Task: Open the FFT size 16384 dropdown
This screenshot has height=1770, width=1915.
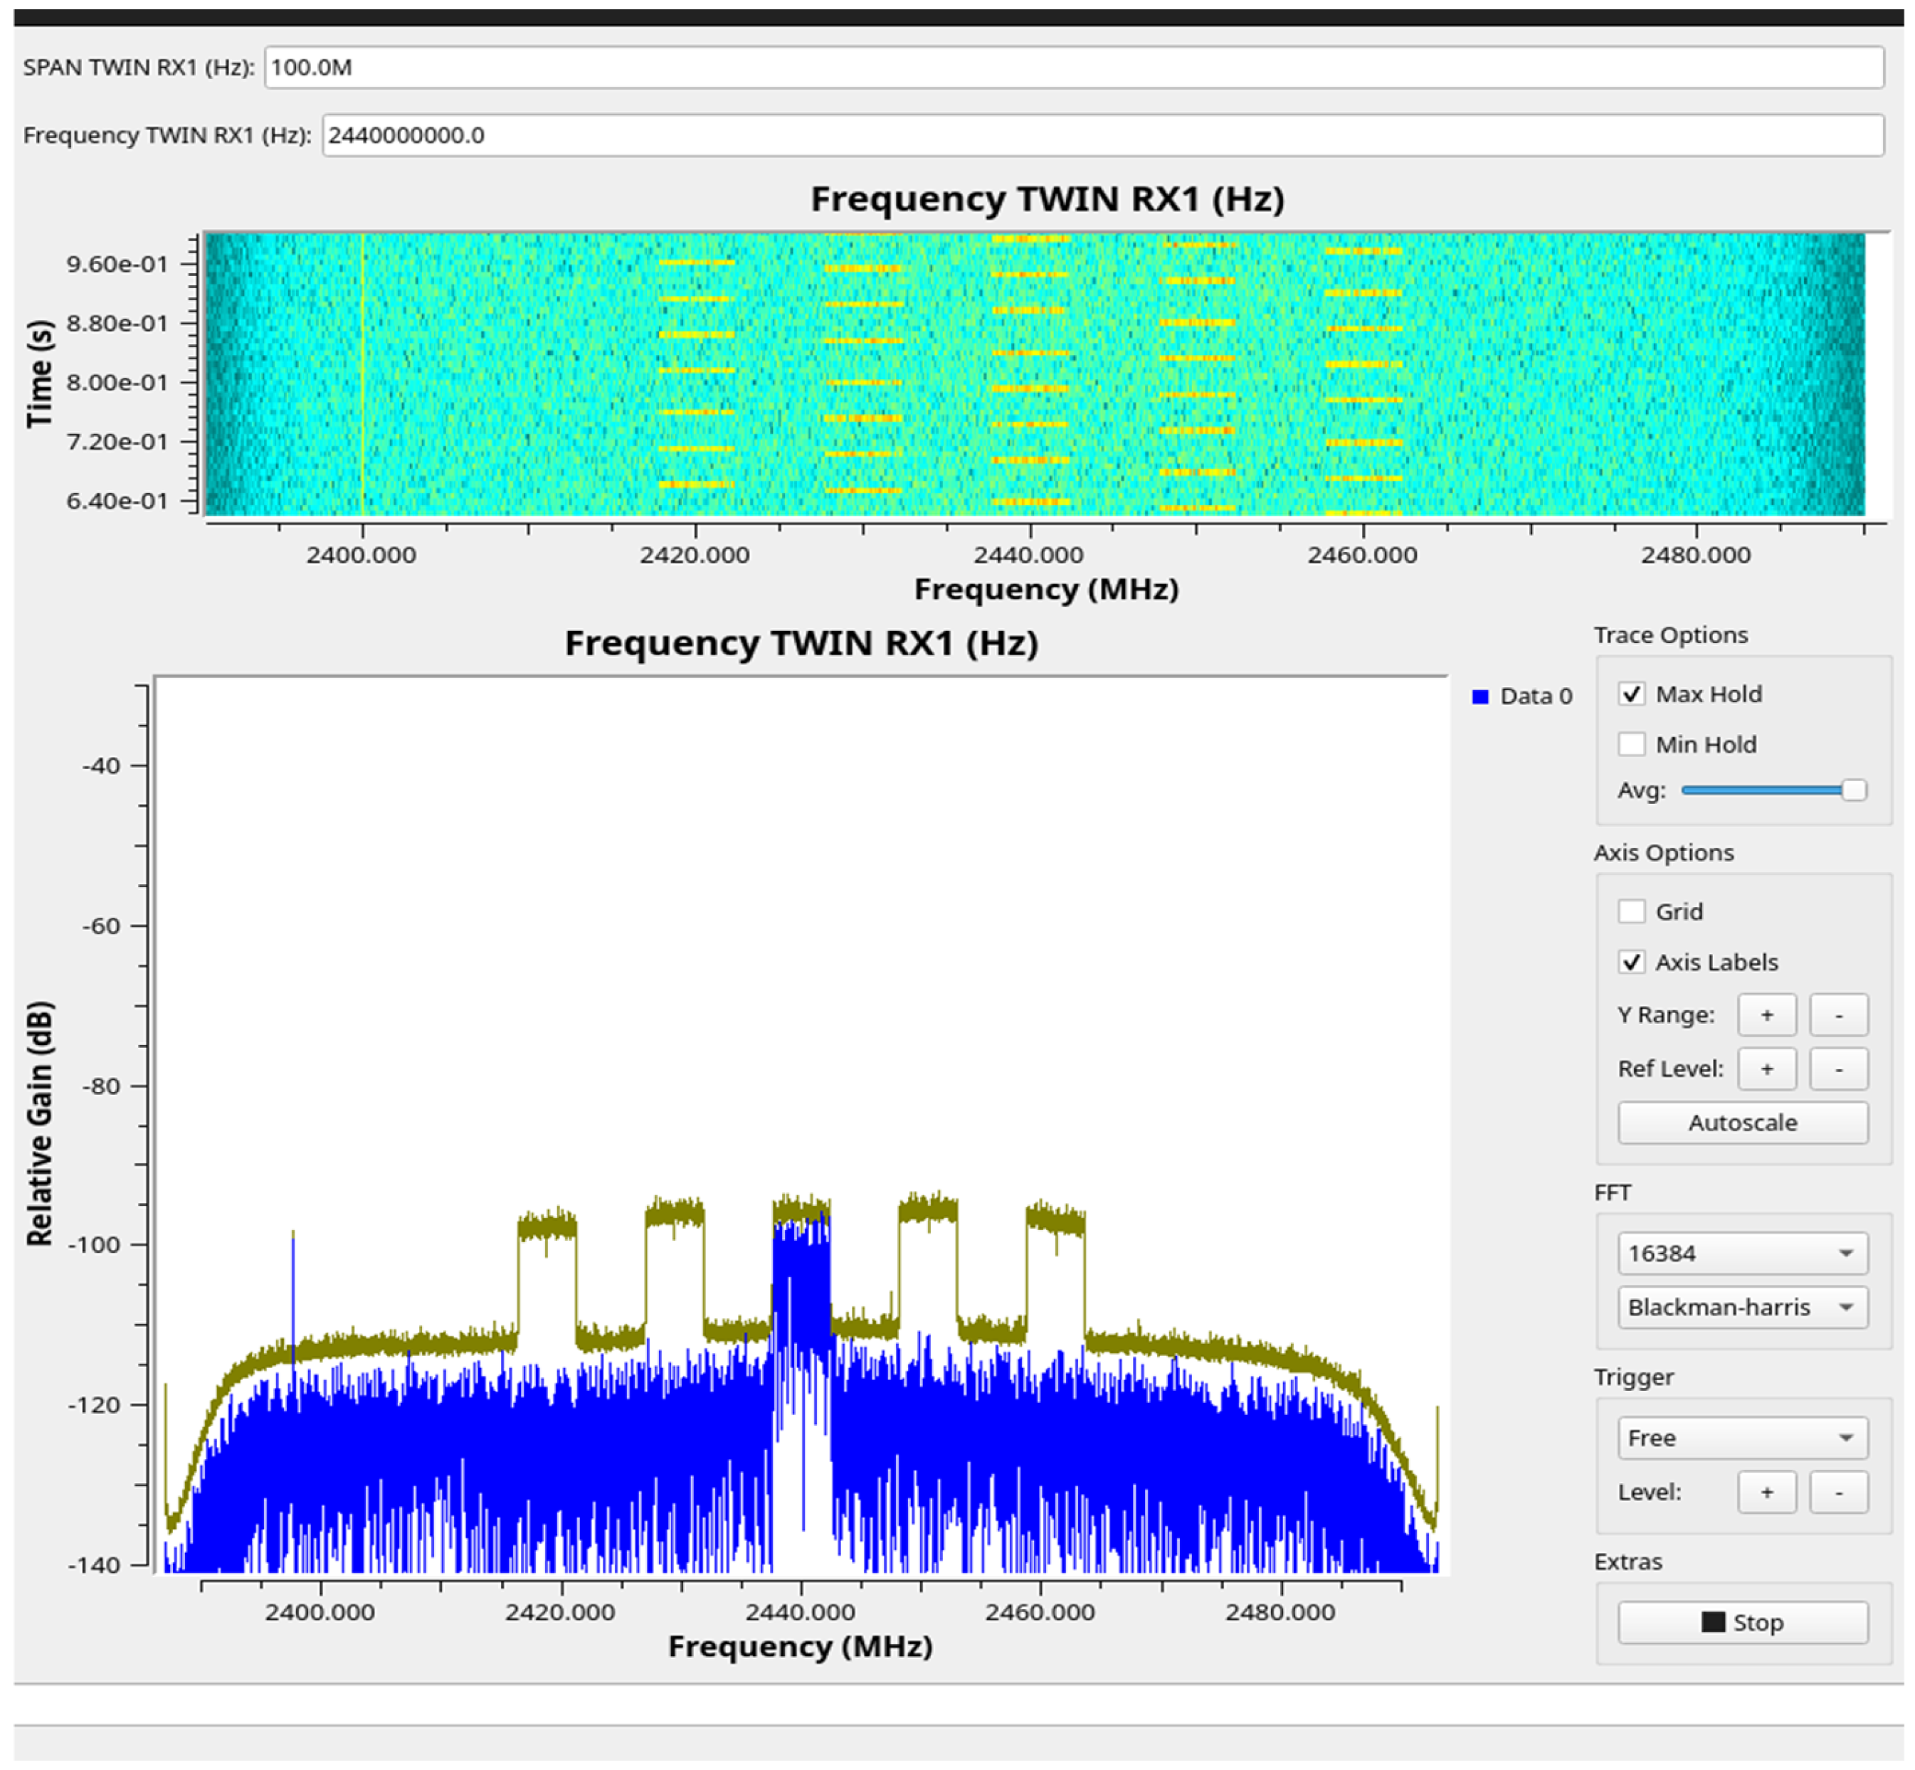Action: [1741, 1253]
